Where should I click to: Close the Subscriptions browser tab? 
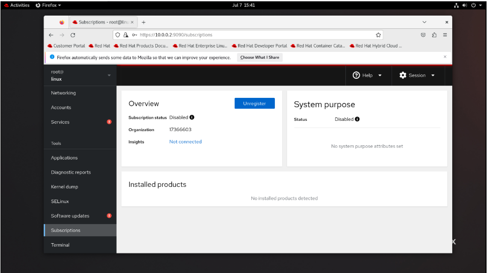[x=132, y=23]
